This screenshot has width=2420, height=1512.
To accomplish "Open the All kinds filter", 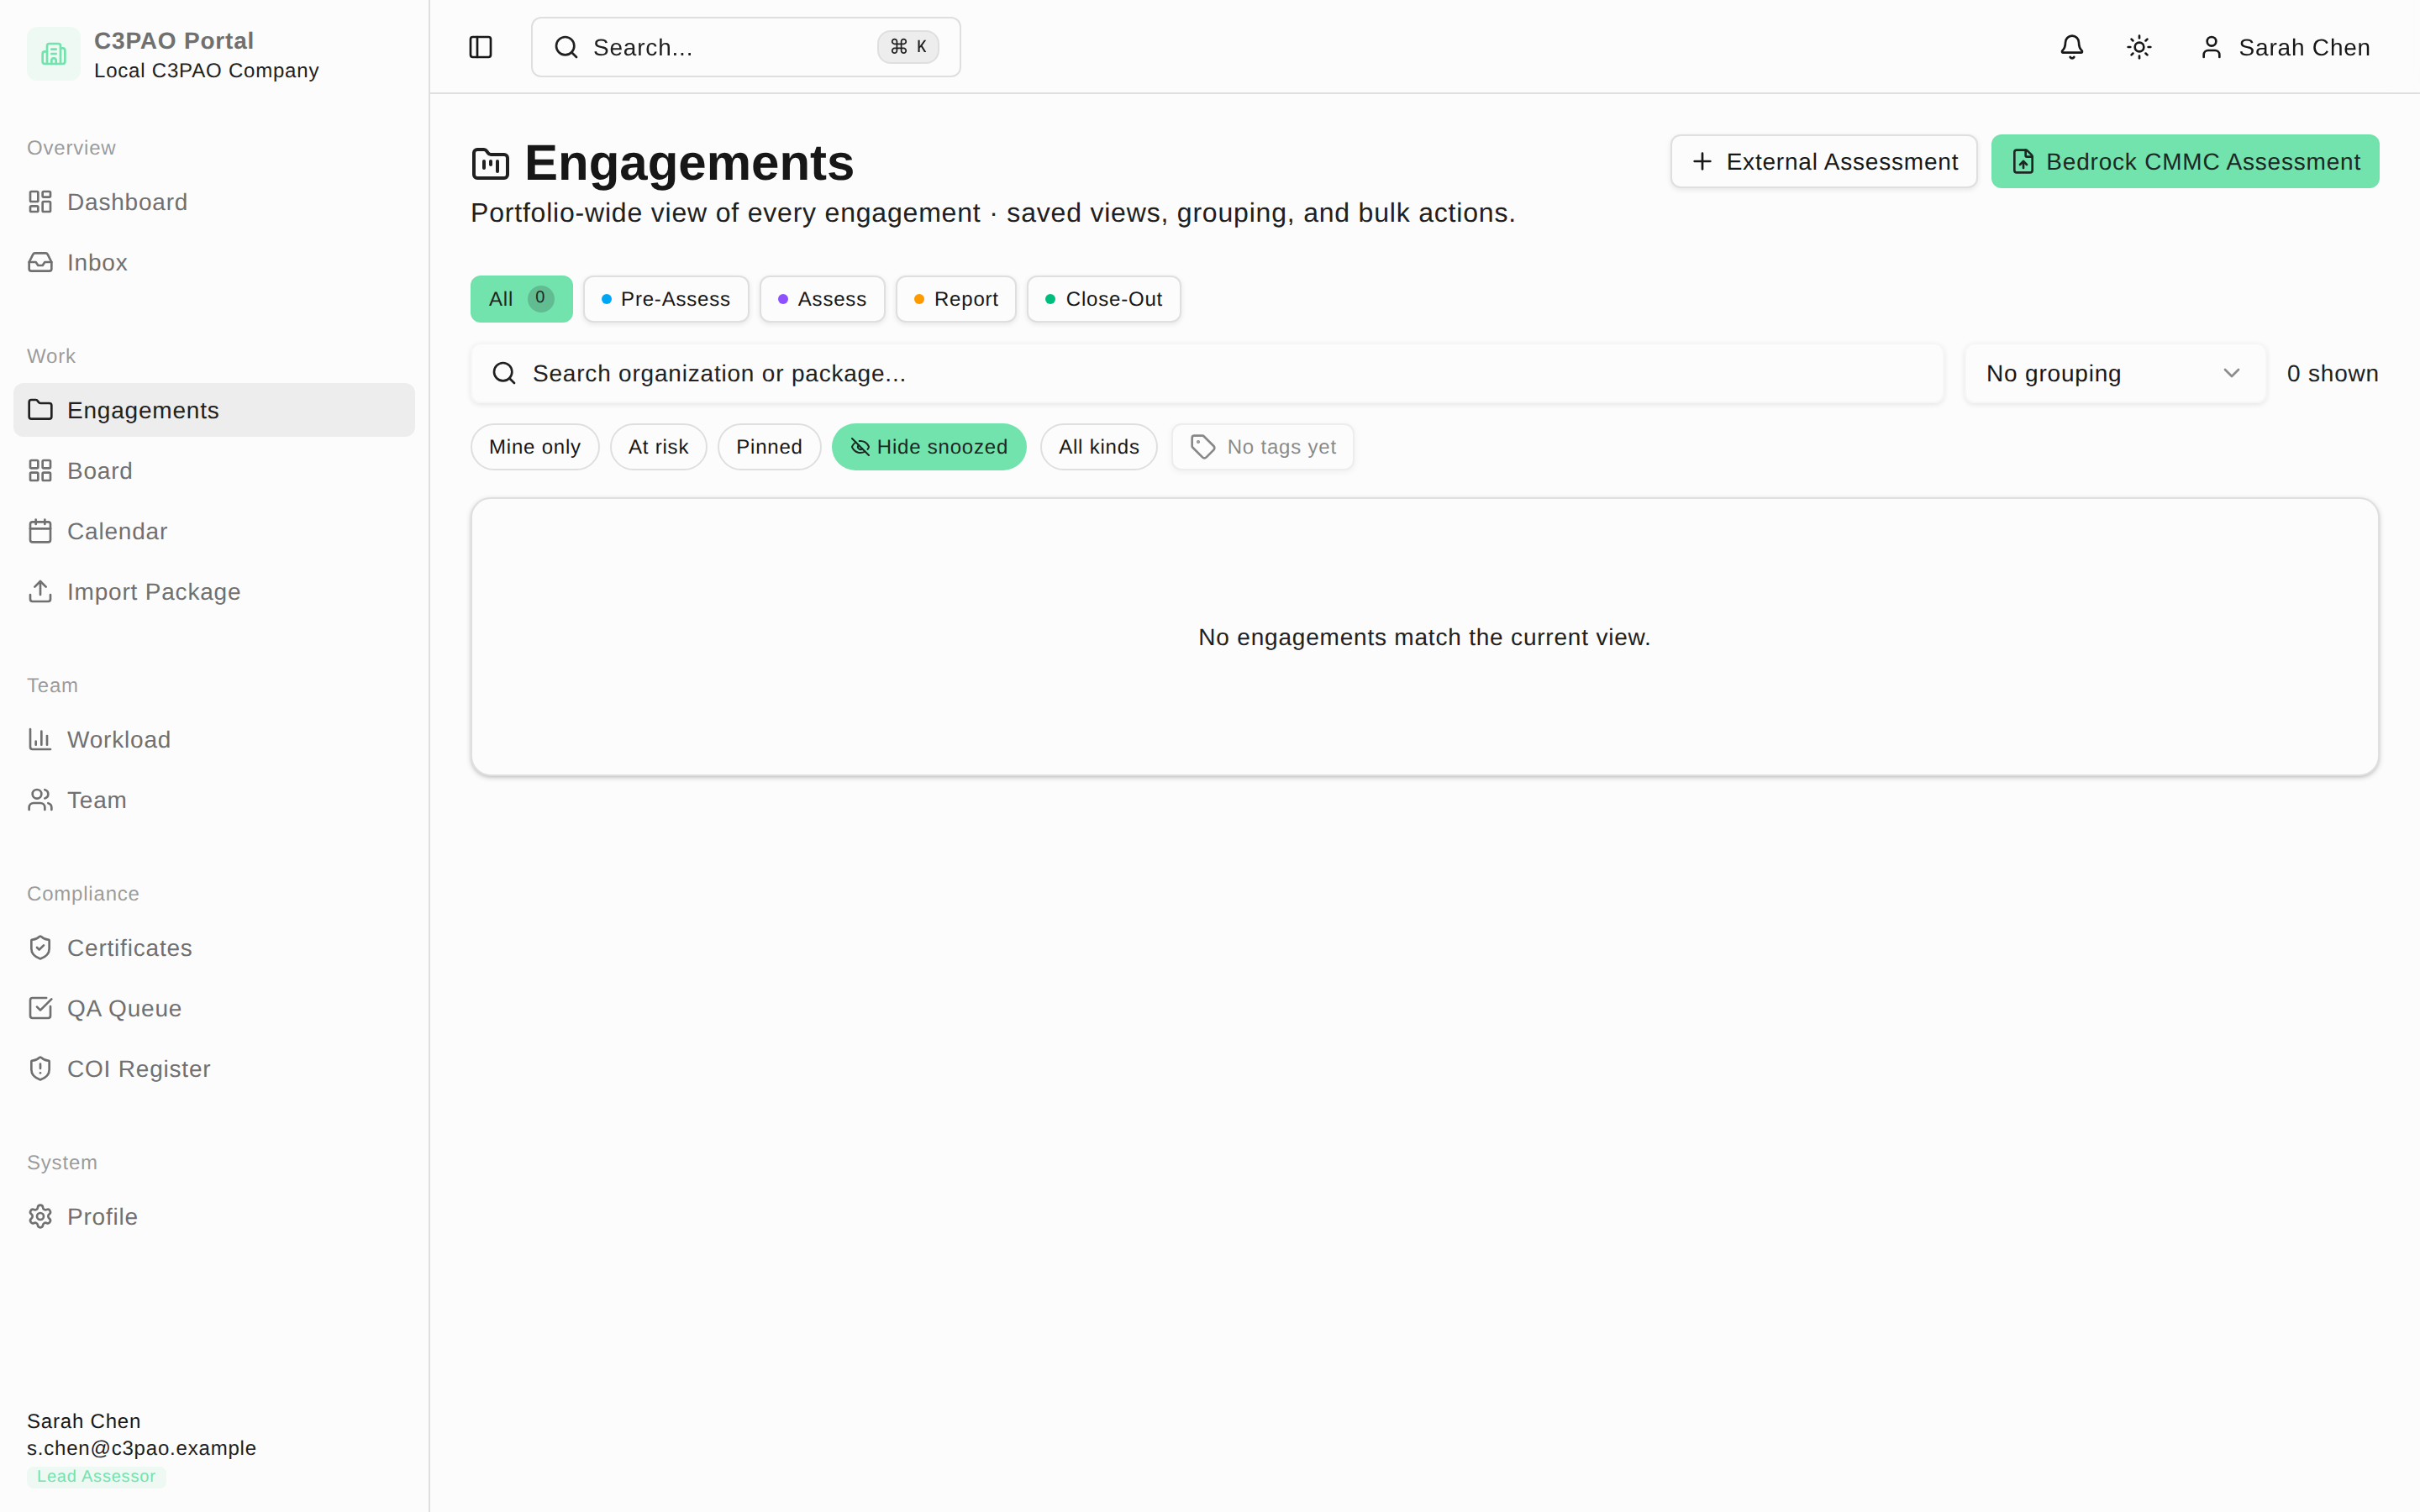I will pyautogui.click(x=1099, y=447).
